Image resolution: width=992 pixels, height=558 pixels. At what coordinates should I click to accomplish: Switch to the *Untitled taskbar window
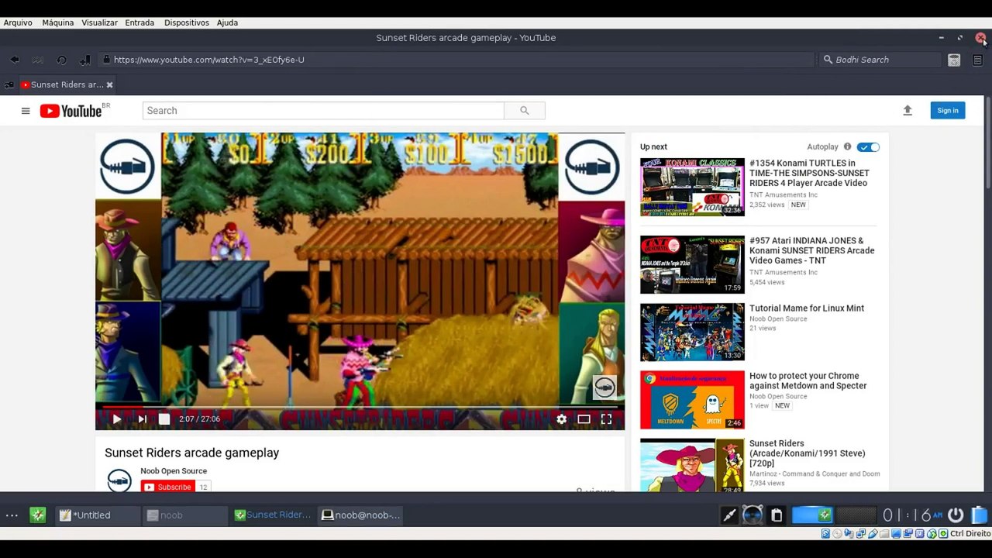[98, 515]
